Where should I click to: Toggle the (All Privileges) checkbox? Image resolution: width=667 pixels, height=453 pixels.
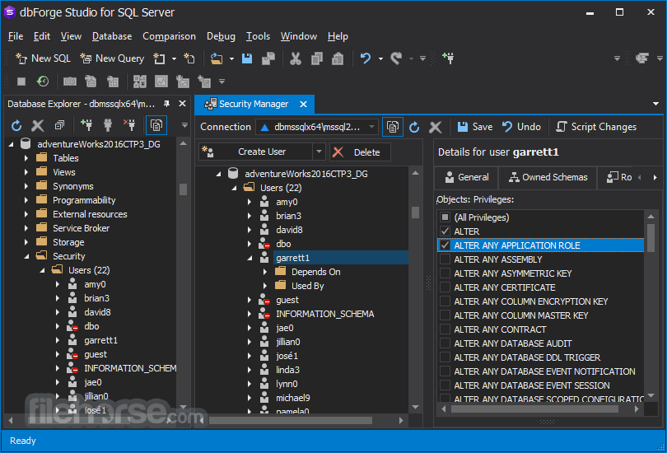click(445, 217)
